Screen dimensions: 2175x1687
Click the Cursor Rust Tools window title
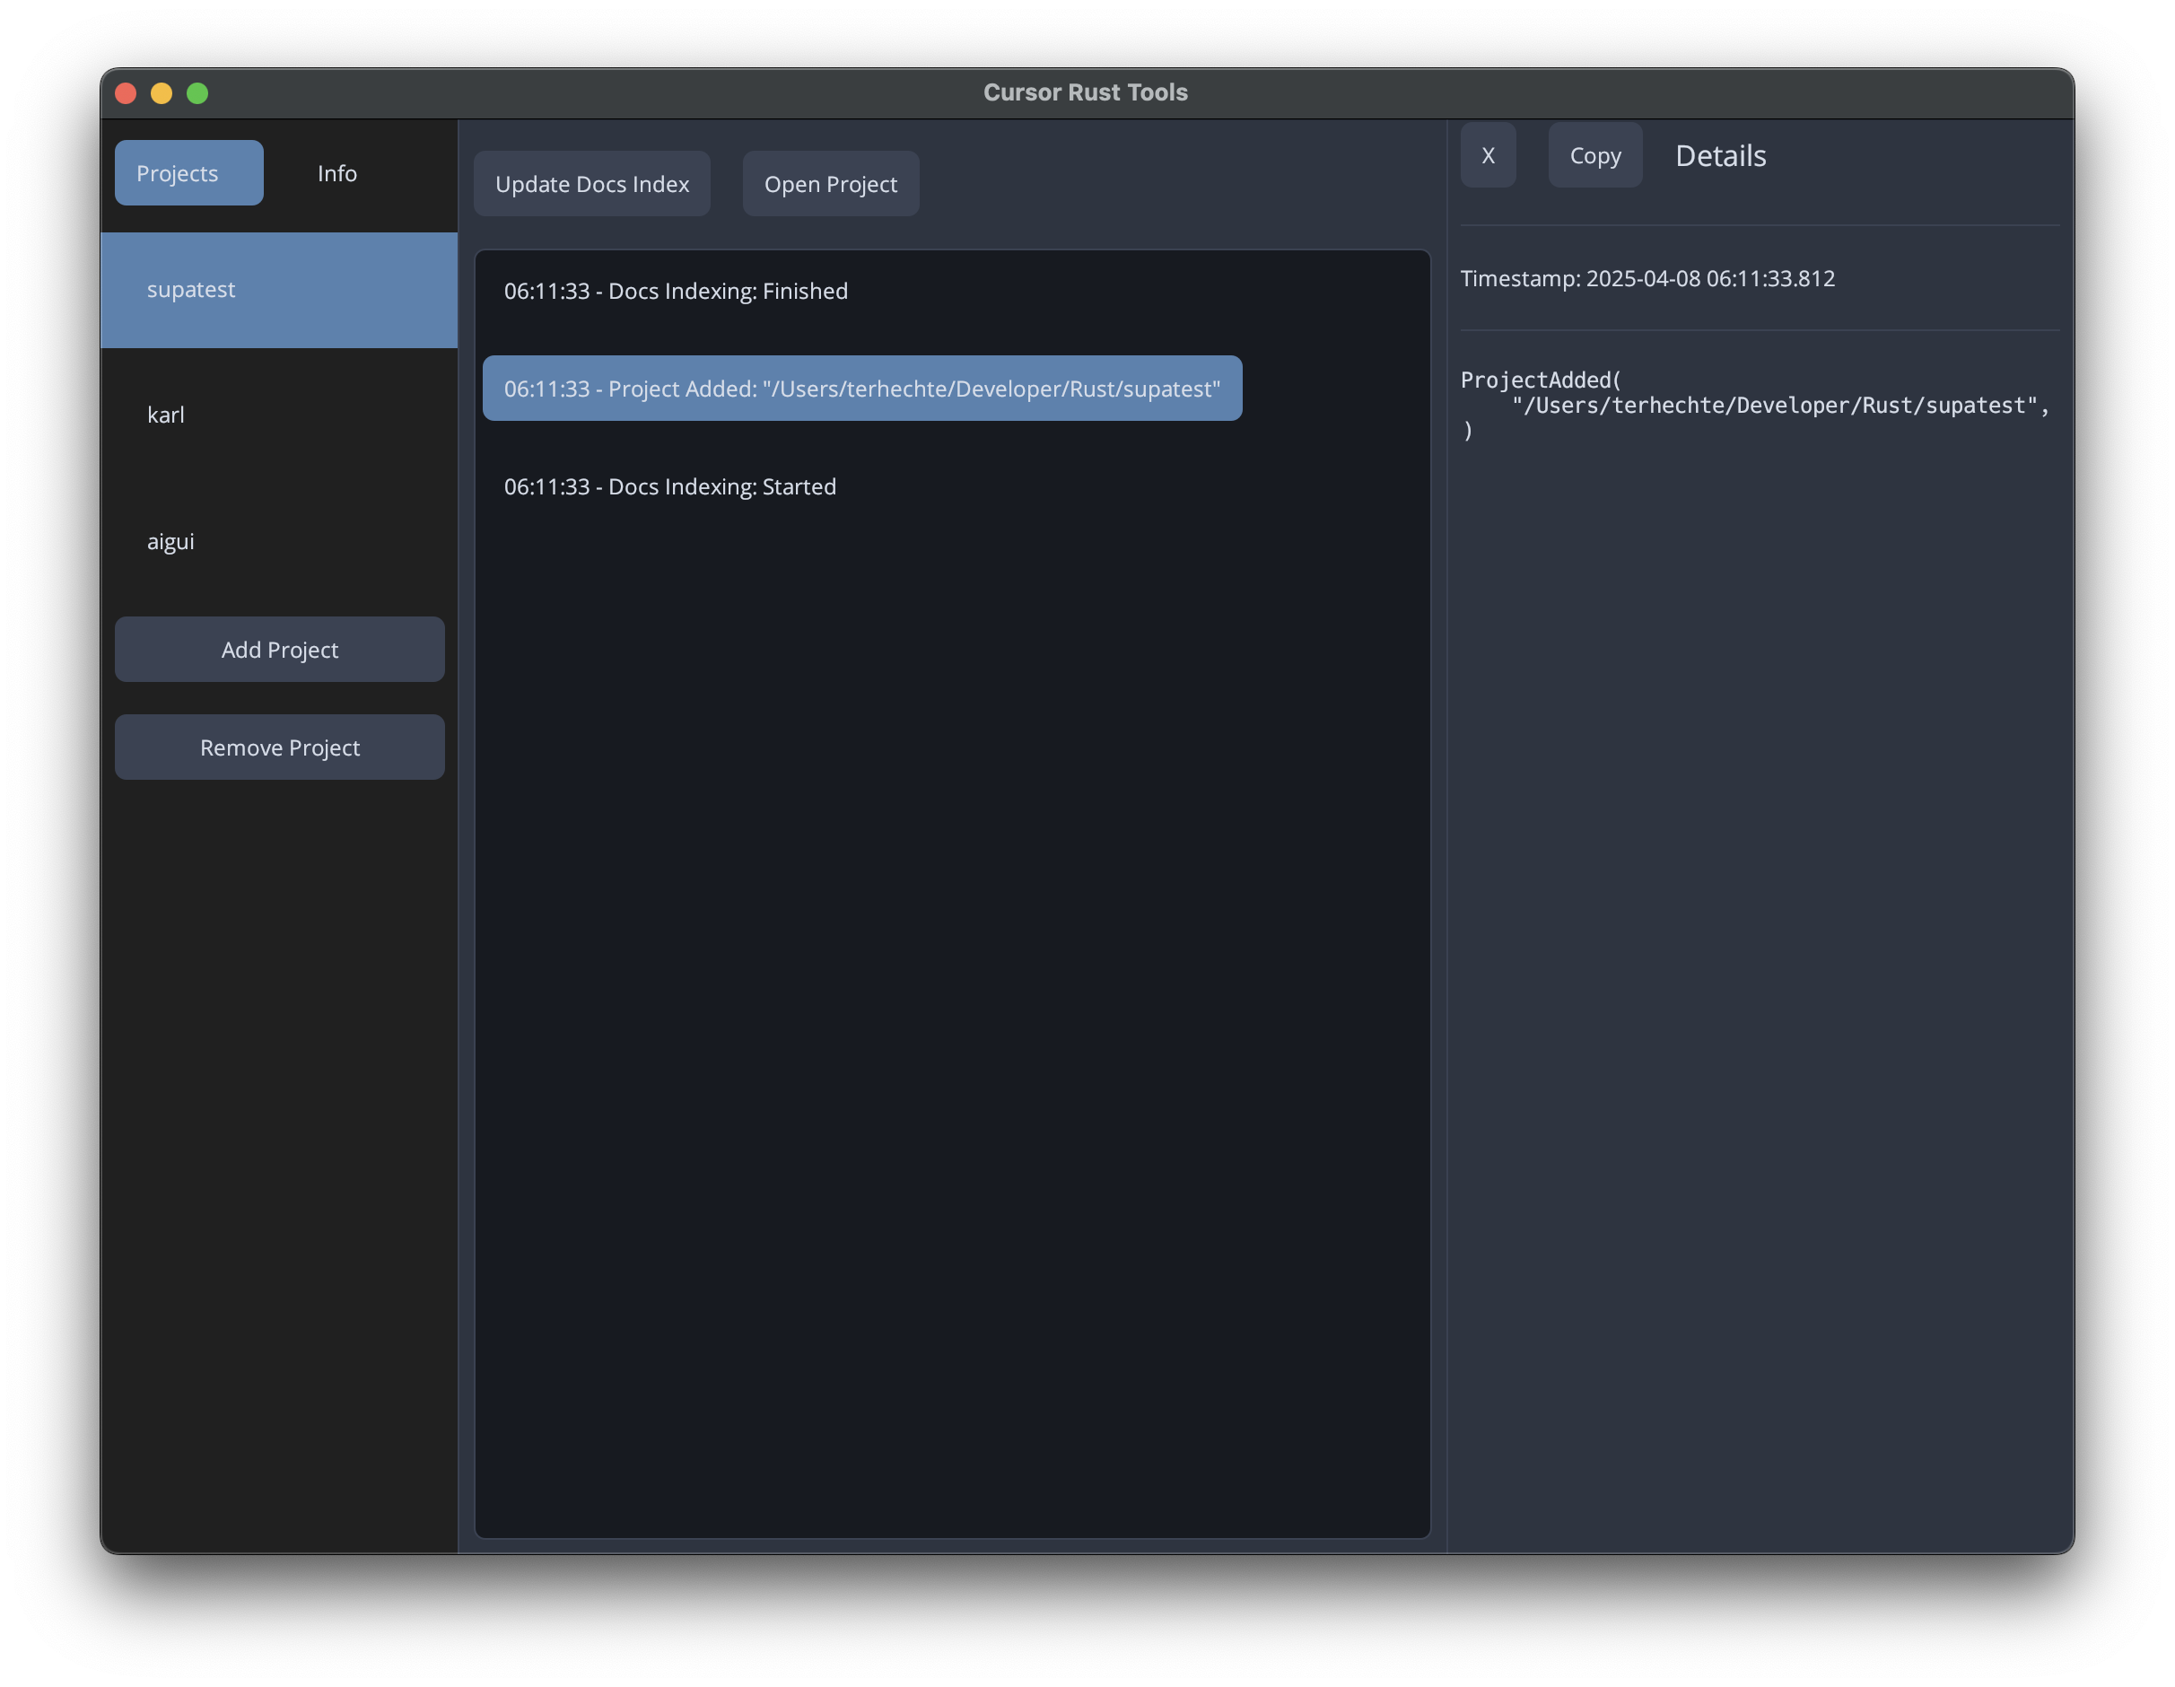[1086, 92]
